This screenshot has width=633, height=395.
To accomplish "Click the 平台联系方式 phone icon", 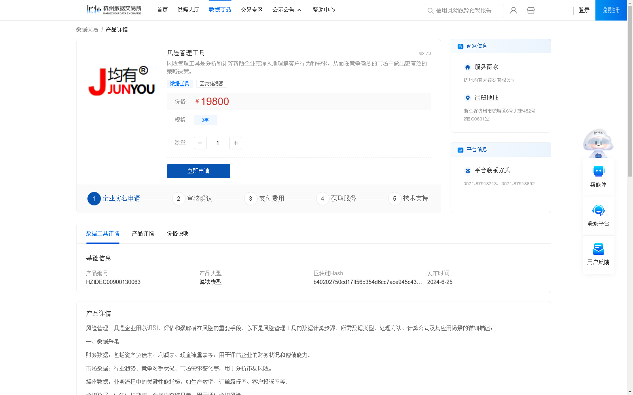I will 468,171.
